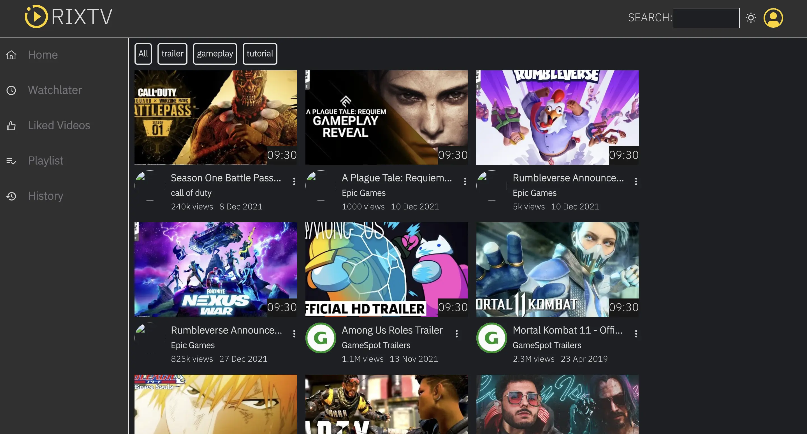Open the Apex Legends thumbnail in bottom row
The width and height of the screenshot is (807, 434).
tap(387, 404)
